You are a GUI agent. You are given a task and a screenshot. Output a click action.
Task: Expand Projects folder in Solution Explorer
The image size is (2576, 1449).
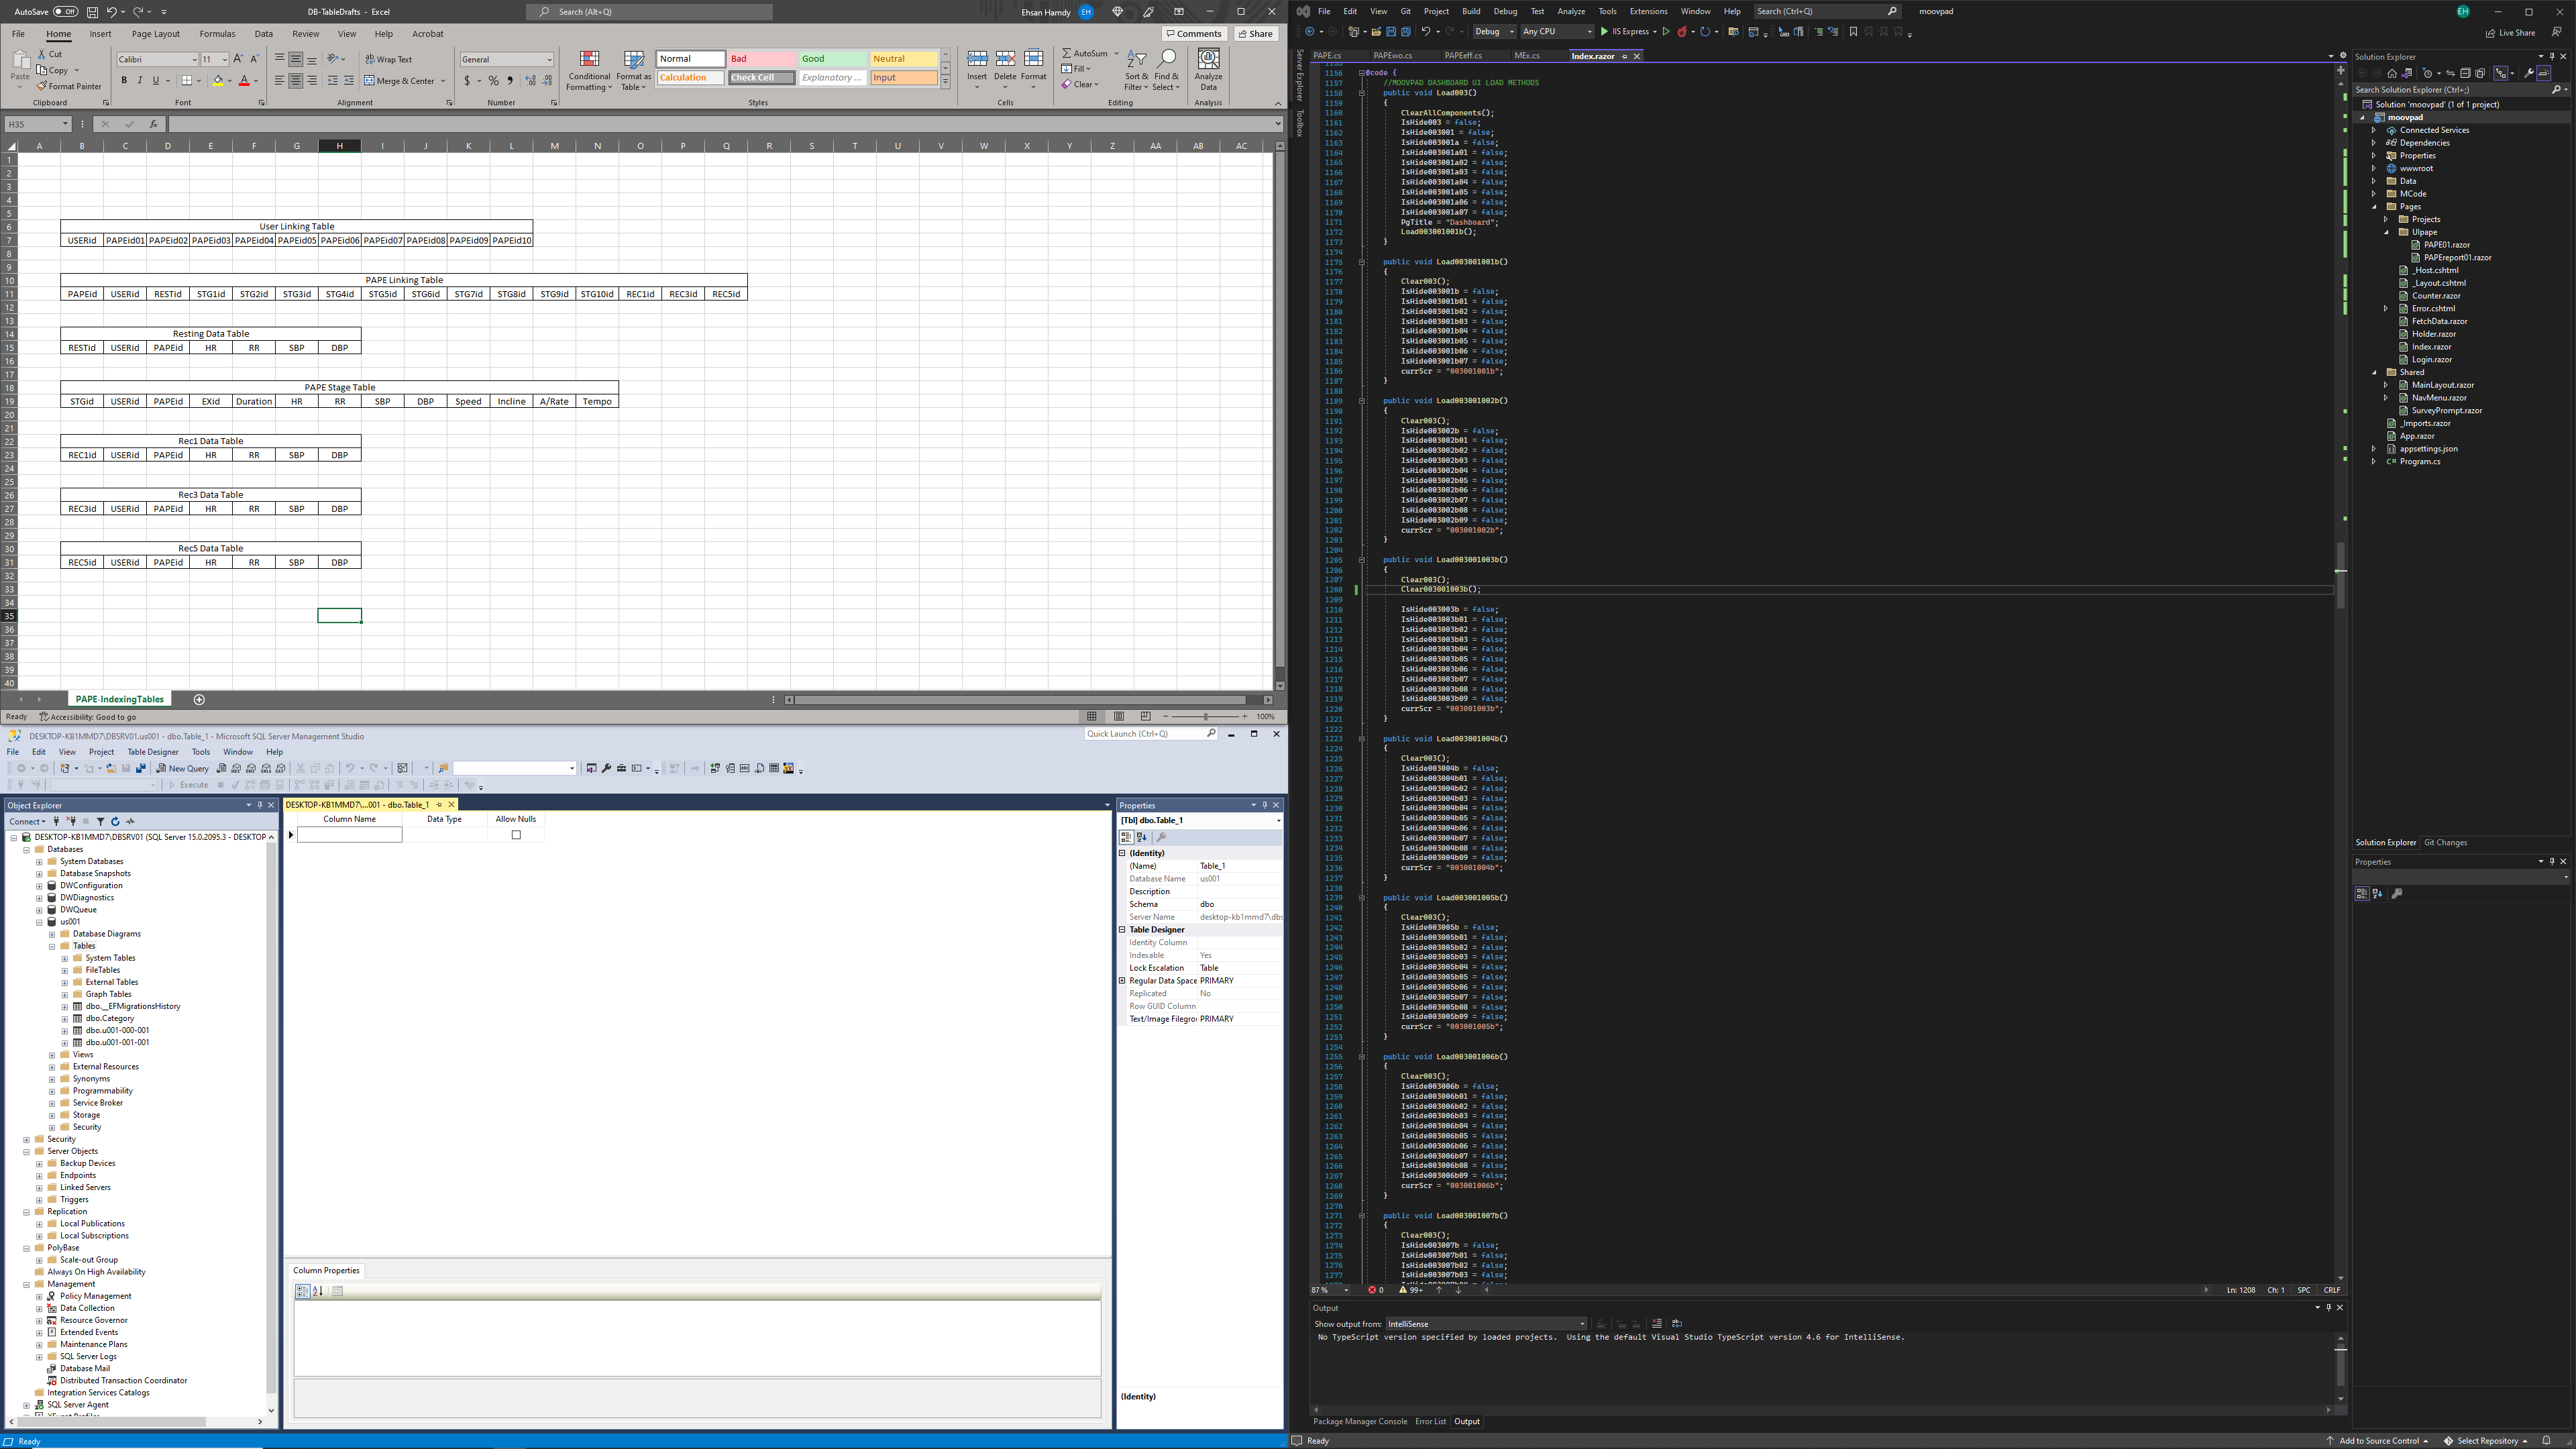[x=2386, y=219]
